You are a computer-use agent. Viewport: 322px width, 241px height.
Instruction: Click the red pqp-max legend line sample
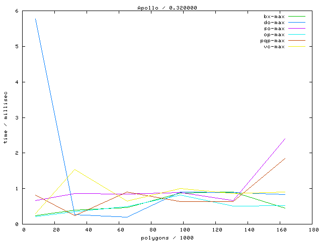pyautogui.click(x=297, y=41)
